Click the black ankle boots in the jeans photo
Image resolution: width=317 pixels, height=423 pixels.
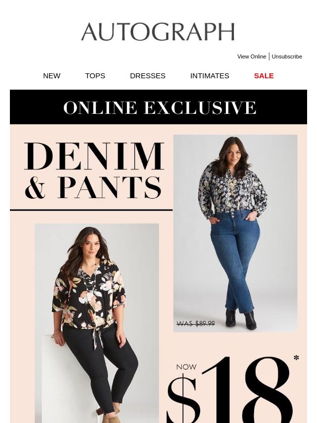pos(240,319)
